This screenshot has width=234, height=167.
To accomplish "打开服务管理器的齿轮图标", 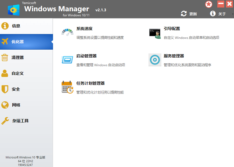I will tap(155, 60).
